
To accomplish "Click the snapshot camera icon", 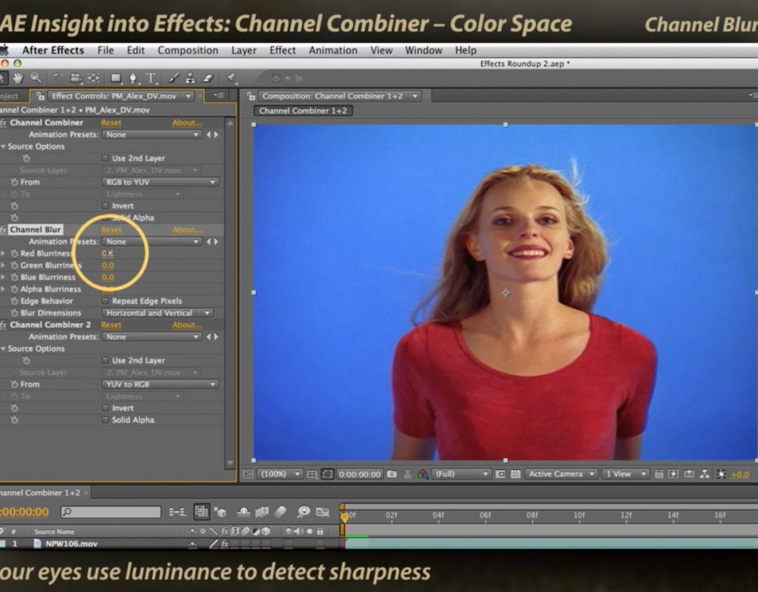I will (392, 474).
